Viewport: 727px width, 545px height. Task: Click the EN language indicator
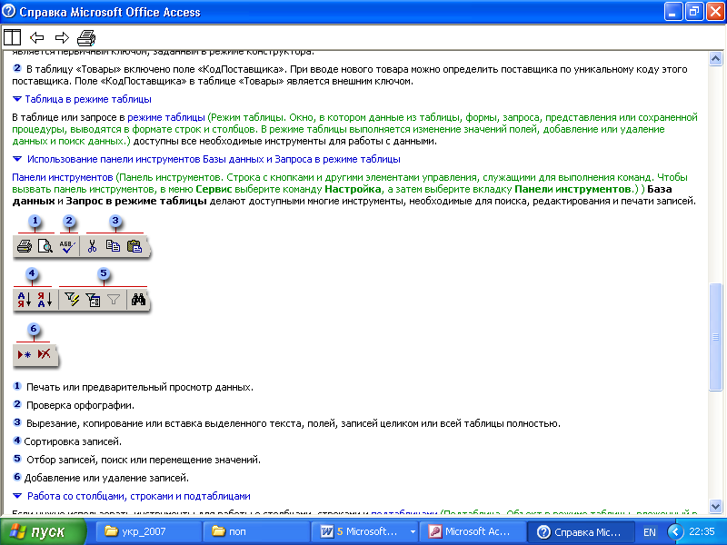pyautogui.click(x=650, y=532)
